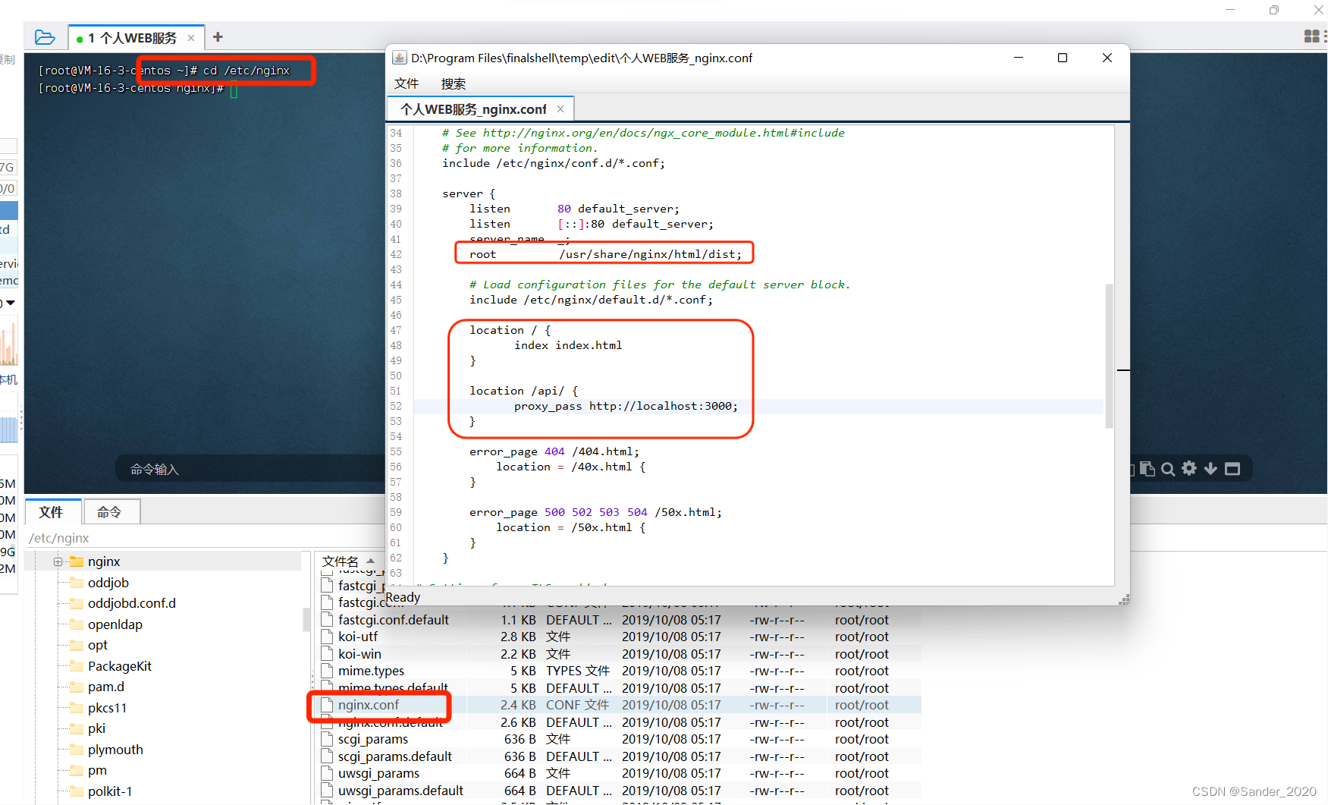Open terminal settings gear icon
The height and width of the screenshot is (805, 1328).
(x=1189, y=469)
